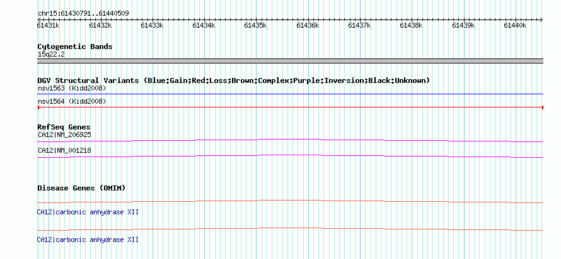The height and width of the screenshot is (259, 561).
Task: Click the CA12|NM_206925 transcript label
Action: [x=64, y=135]
